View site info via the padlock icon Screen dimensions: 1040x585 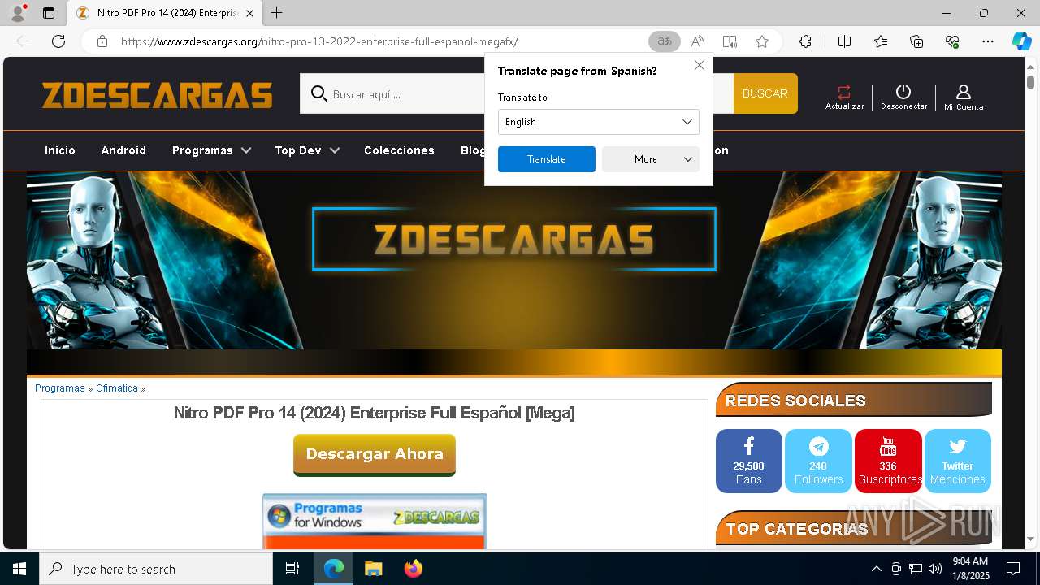coord(102,41)
